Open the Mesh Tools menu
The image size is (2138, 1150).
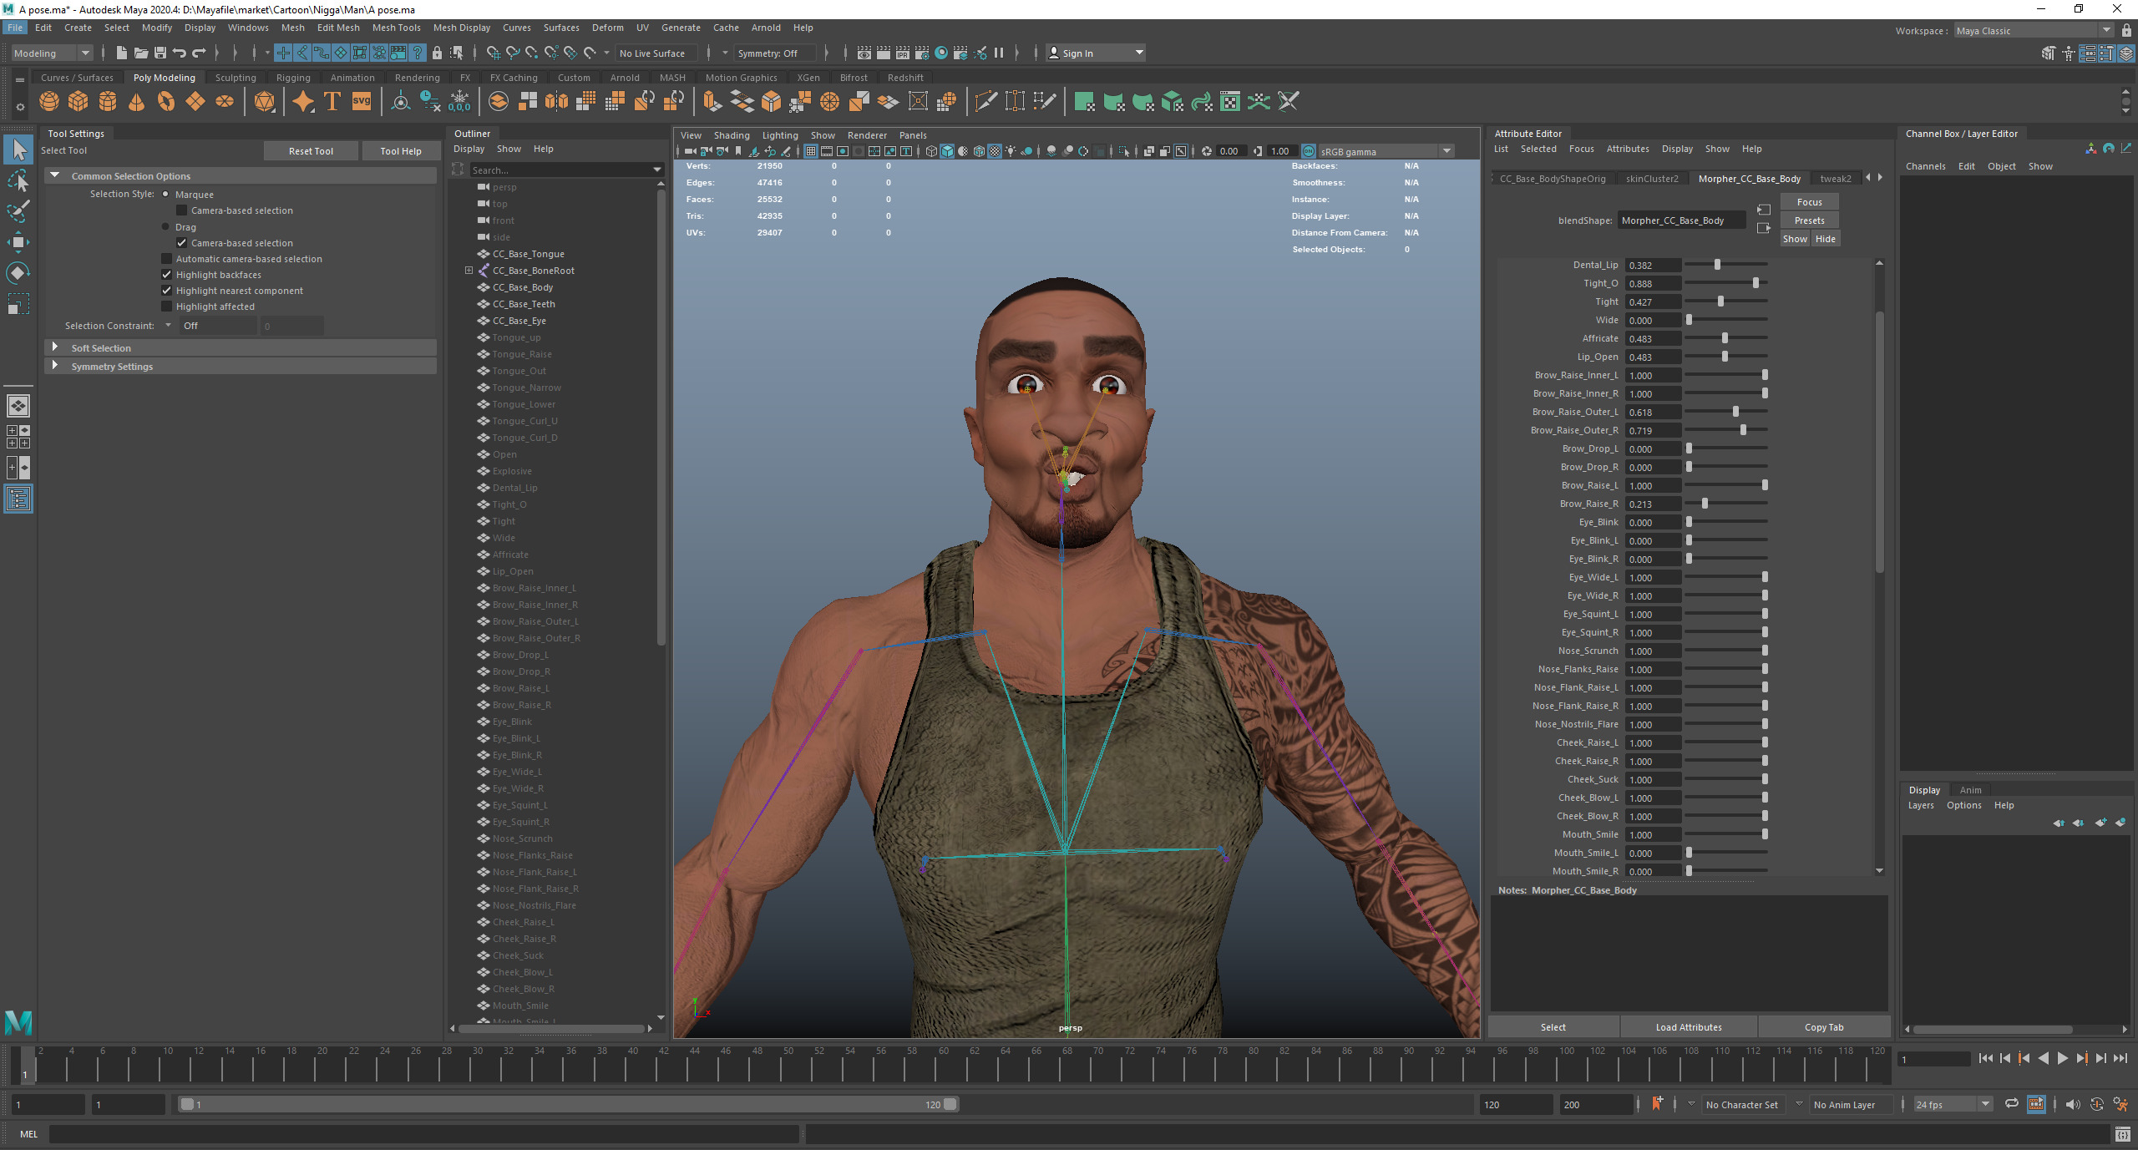(x=396, y=28)
